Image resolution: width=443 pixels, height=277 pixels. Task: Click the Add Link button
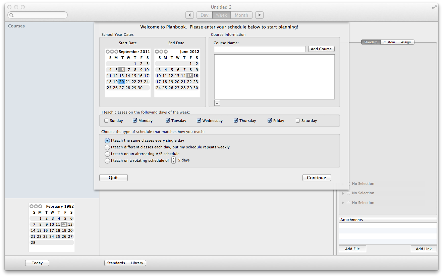[x=424, y=249]
